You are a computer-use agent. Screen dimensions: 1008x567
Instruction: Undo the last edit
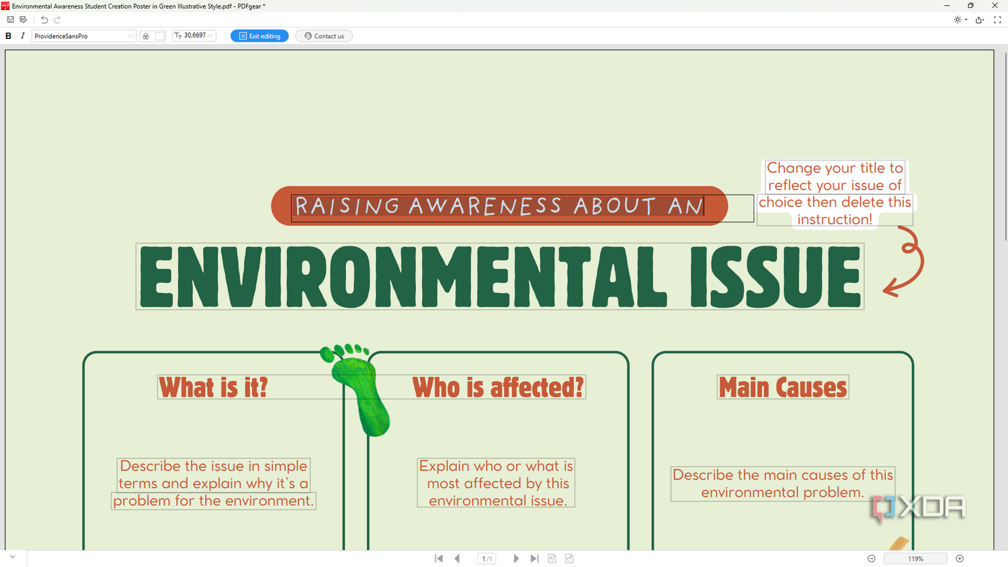pos(44,20)
